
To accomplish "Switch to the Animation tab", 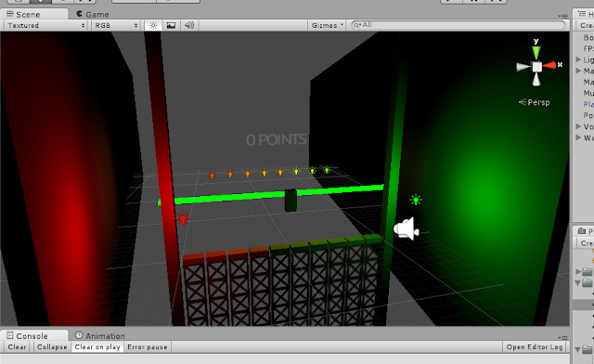I will pyautogui.click(x=100, y=335).
